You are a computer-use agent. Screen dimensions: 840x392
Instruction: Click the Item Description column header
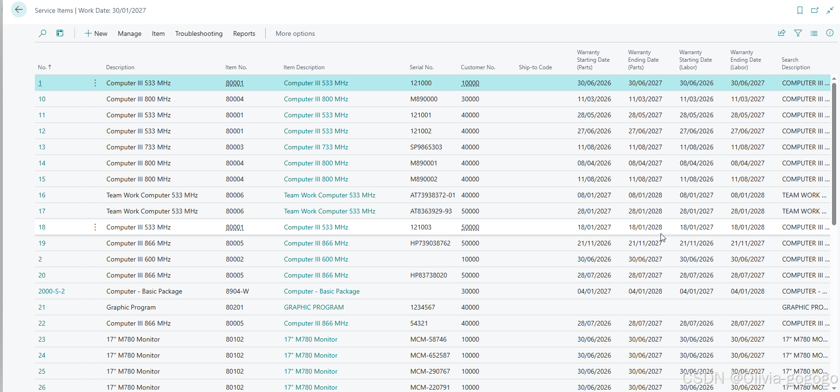click(304, 67)
